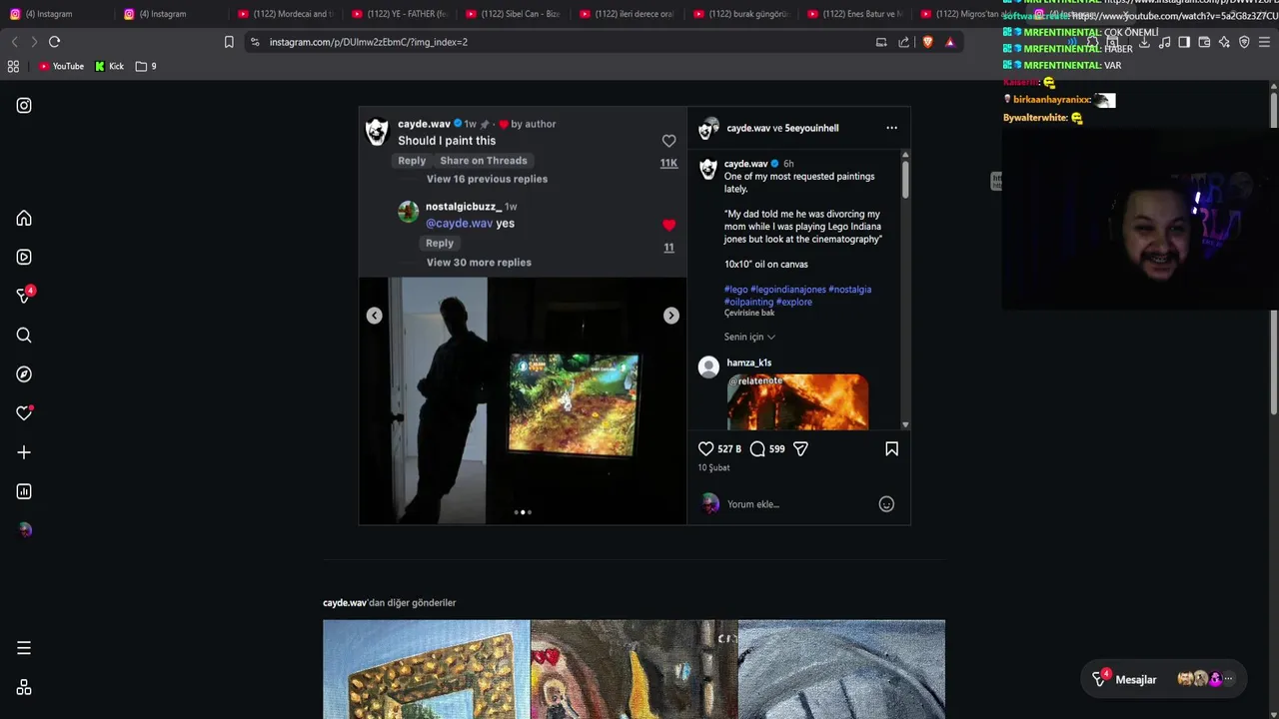Like the post with heart icon
Viewport: 1279px width, 719px height.
[705, 449]
